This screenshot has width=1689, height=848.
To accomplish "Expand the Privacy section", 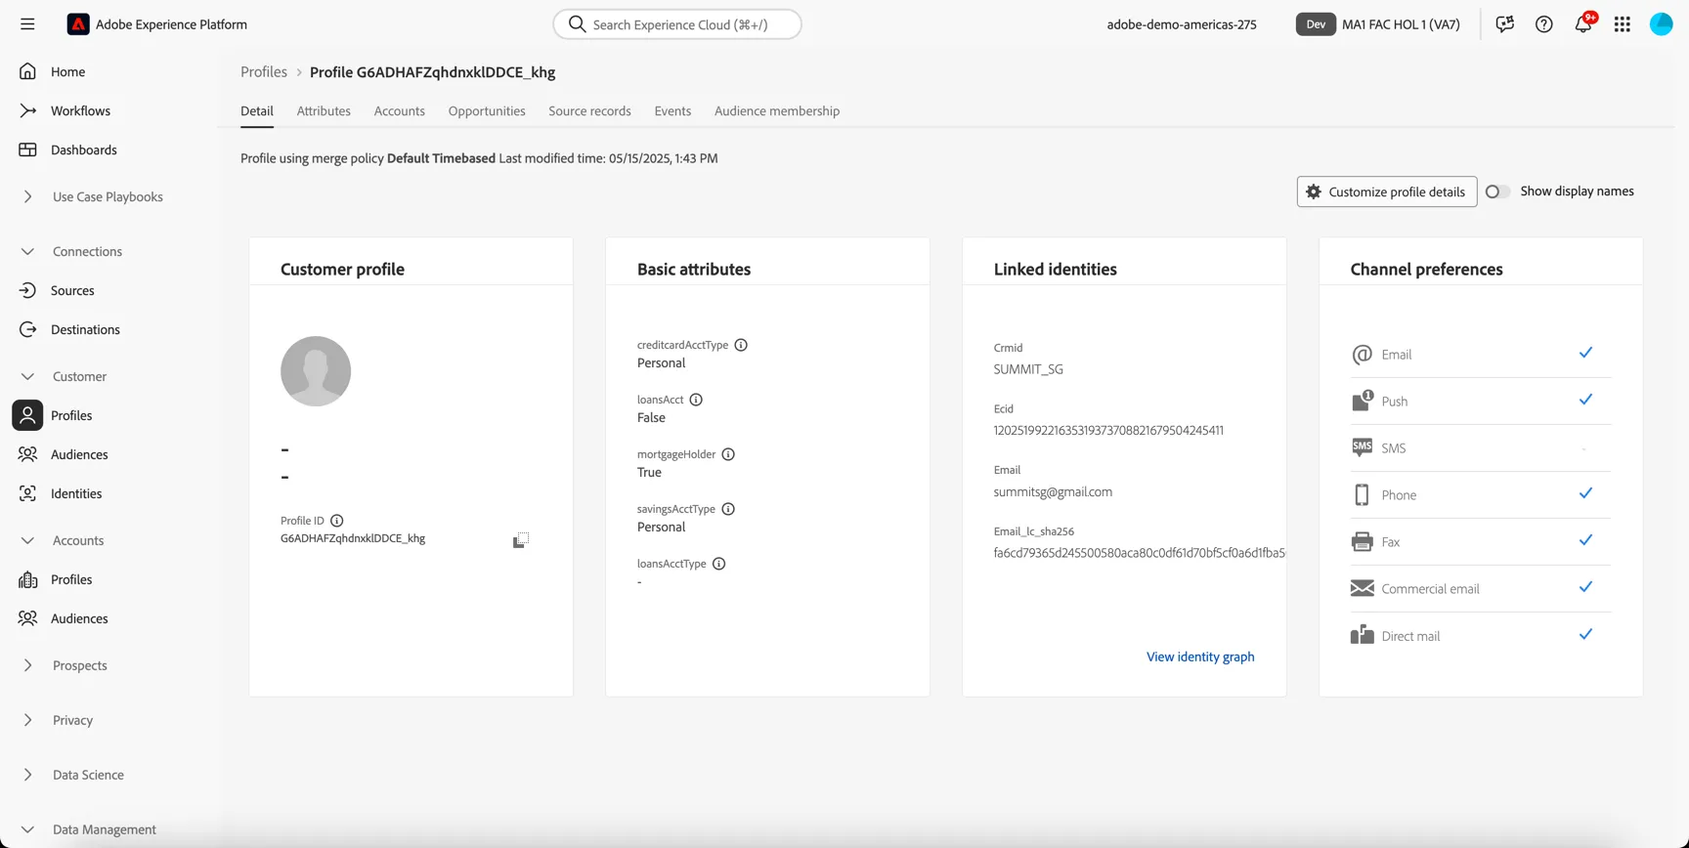I will (27, 720).
